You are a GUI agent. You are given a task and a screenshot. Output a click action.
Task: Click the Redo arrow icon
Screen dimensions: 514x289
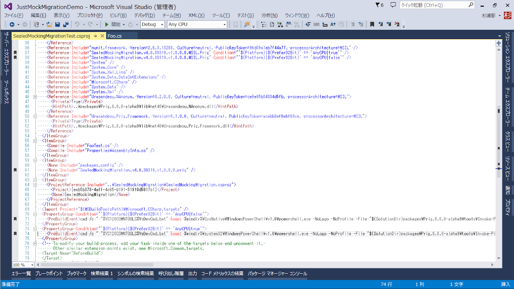(90, 24)
